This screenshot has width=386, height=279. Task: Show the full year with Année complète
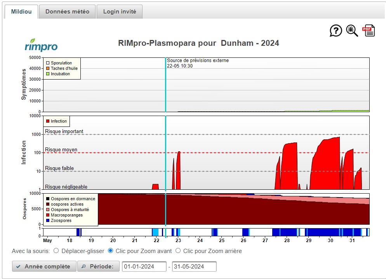(43, 267)
